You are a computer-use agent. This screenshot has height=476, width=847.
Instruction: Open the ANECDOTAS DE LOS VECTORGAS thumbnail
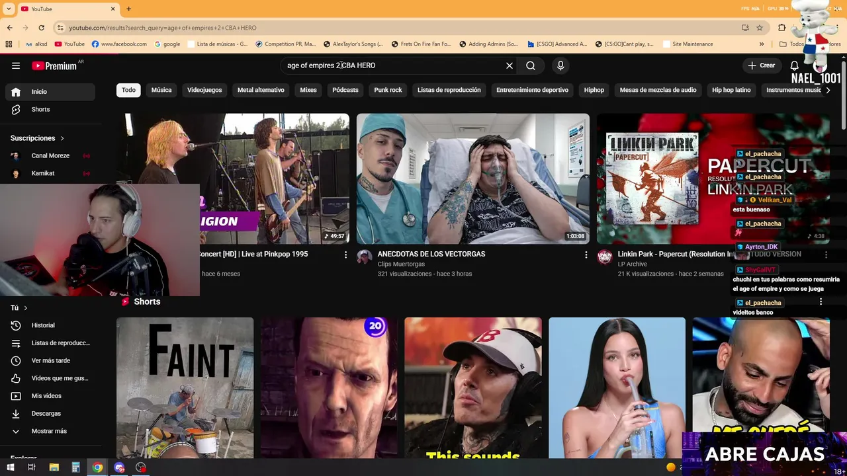pyautogui.click(x=473, y=179)
